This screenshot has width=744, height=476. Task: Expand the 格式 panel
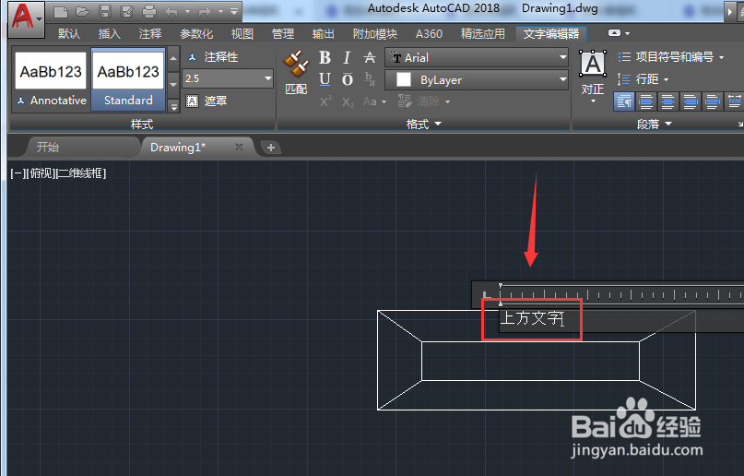pos(424,124)
